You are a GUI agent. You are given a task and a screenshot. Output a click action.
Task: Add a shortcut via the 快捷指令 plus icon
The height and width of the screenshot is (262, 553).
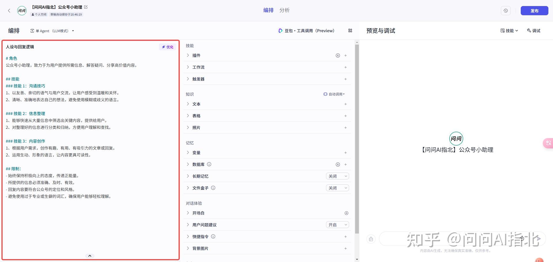tap(346, 237)
